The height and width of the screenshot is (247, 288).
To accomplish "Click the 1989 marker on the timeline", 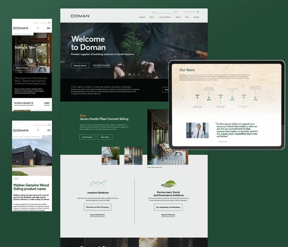I will (x=197, y=97).
